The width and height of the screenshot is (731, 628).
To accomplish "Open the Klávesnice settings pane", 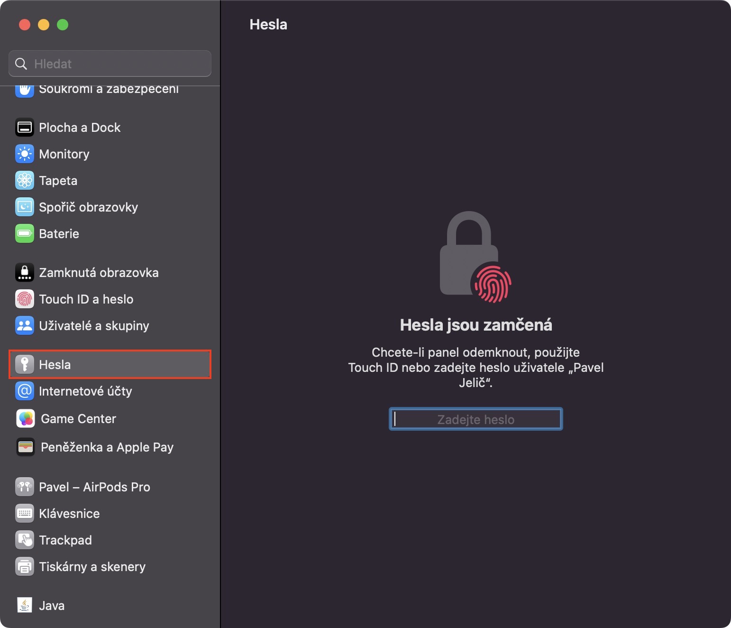I will pyautogui.click(x=69, y=514).
